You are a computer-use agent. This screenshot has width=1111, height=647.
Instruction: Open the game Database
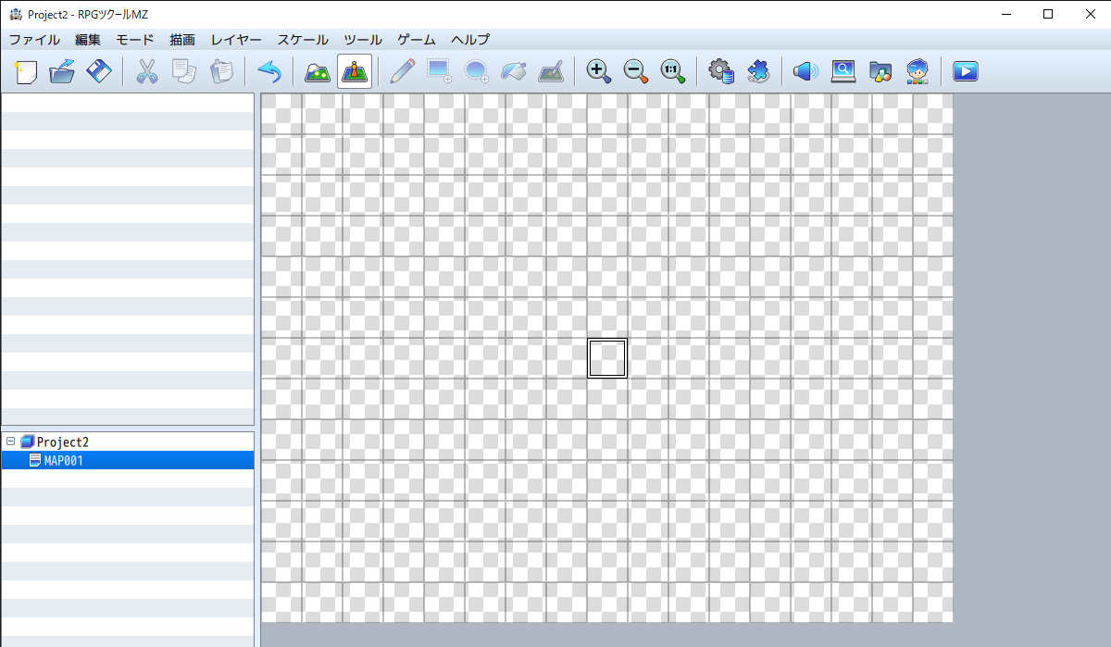coord(720,71)
